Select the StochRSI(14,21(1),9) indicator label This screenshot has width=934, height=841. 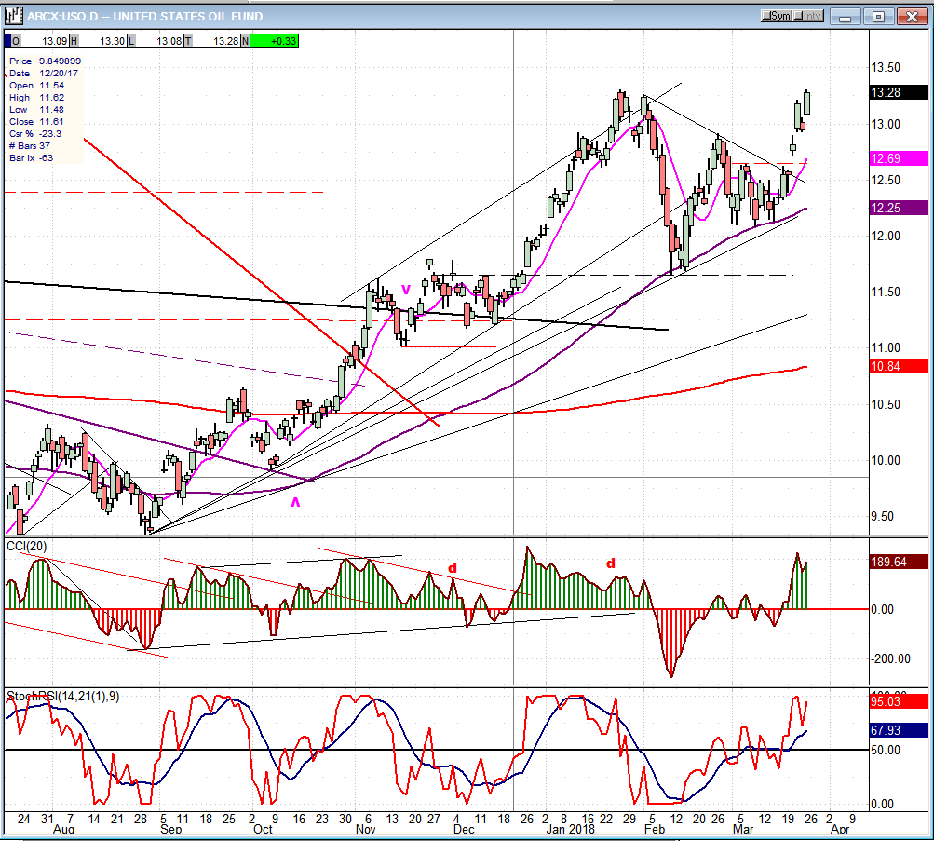pos(63,696)
